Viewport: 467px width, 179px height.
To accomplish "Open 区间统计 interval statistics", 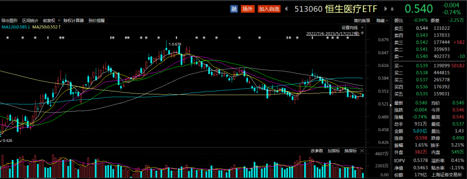I will pyautogui.click(x=30, y=20).
